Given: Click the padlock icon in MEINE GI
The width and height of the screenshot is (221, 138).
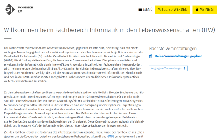Looking at the screenshot, I should (x=197, y=9).
